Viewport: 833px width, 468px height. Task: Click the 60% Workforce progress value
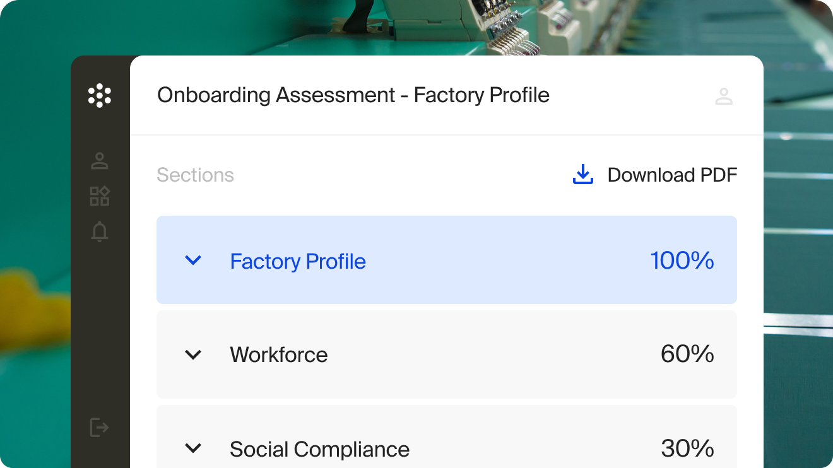coord(687,354)
